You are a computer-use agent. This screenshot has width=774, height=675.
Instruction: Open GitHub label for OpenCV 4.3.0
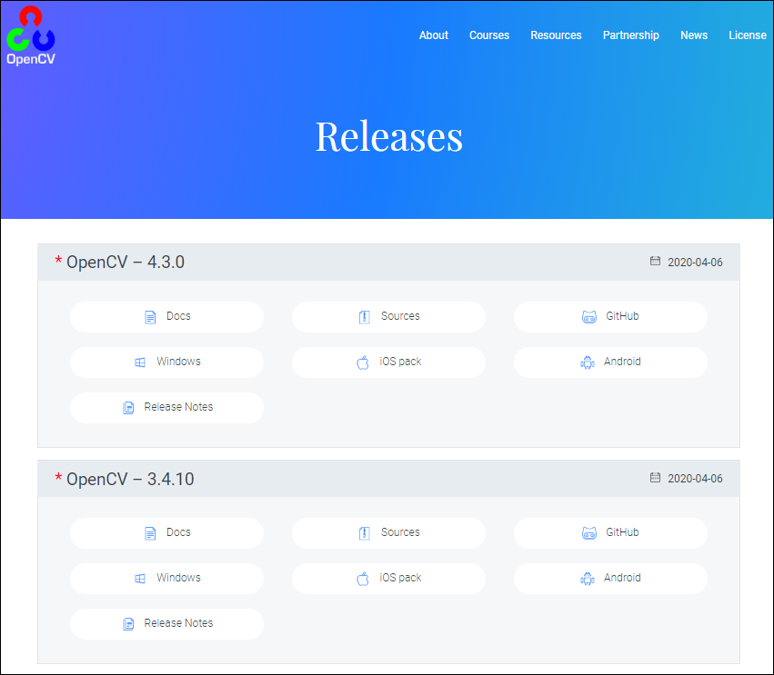[x=622, y=316]
